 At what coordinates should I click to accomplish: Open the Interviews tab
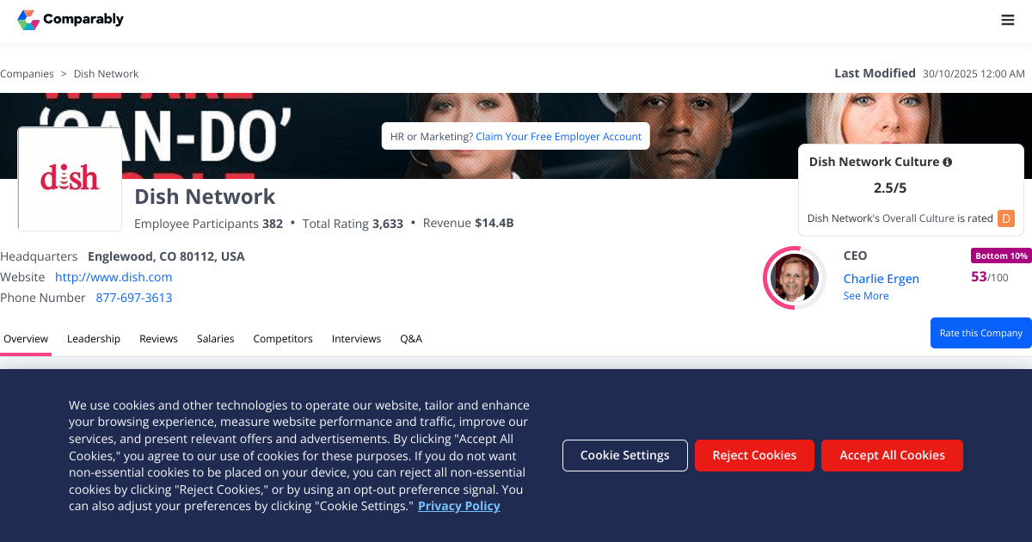point(356,339)
